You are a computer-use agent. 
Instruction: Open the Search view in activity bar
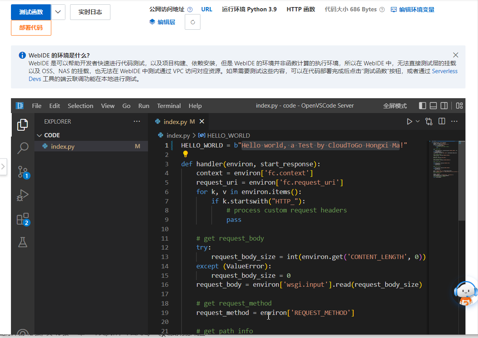pos(23,148)
